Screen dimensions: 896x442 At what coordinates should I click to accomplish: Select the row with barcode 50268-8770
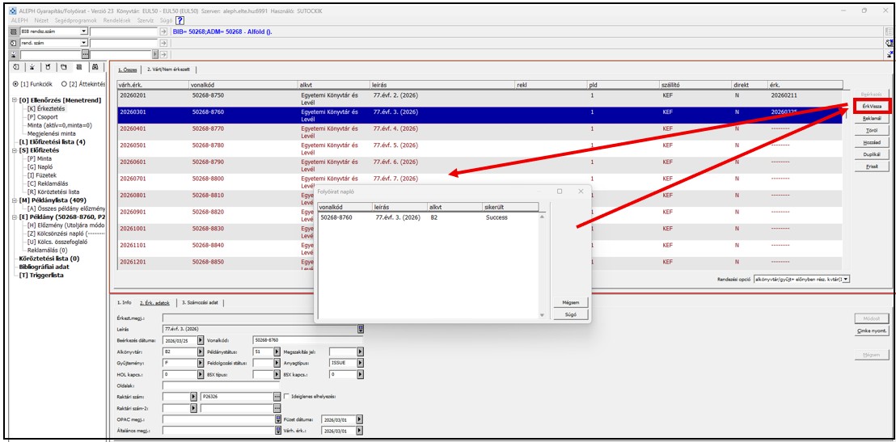click(x=480, y=132)
